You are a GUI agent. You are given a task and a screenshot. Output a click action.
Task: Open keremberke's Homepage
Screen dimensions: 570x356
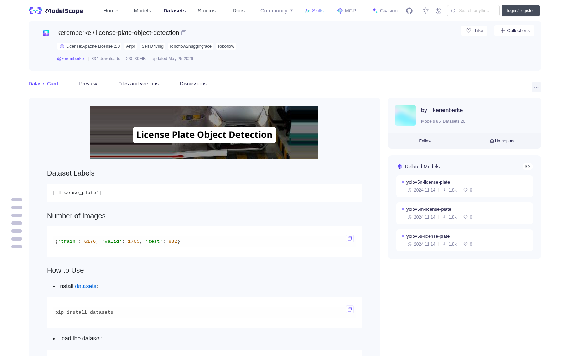(503, 141)
